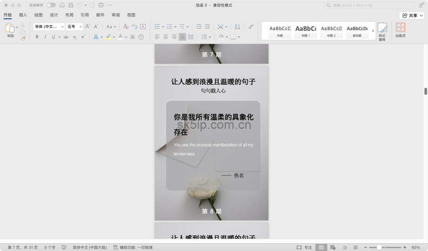Click the sort icon in the ribbon

237,26
